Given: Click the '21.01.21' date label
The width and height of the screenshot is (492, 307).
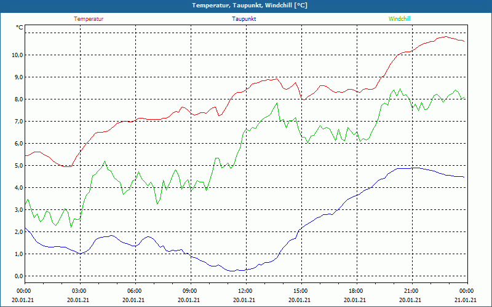Looking at the screenshot, I should tap(466, 300).
